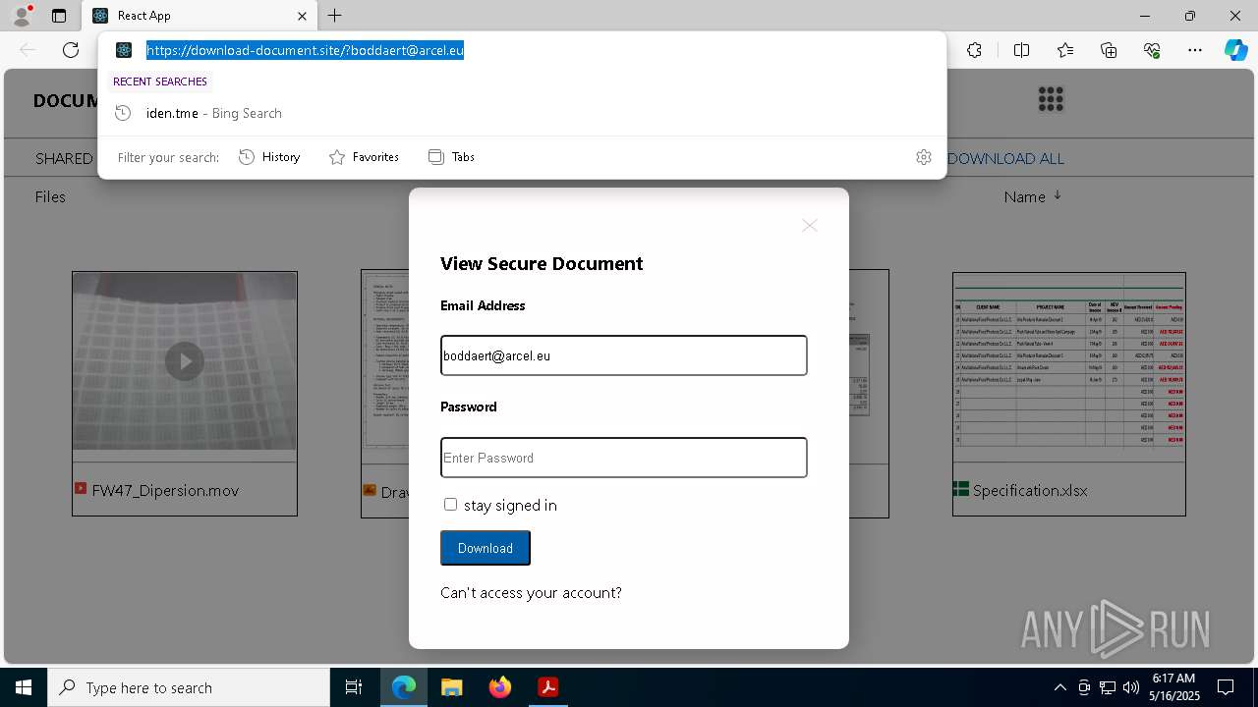1258x707 pixels.
Task: Click the SHARED tab label
Action: (x=64, y=158)
